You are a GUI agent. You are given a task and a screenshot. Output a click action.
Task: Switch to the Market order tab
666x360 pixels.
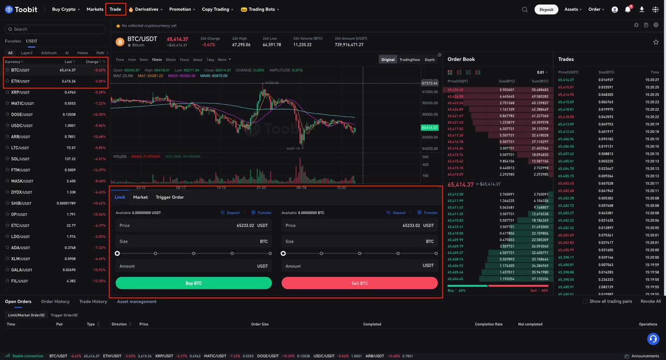pos(140,197)
